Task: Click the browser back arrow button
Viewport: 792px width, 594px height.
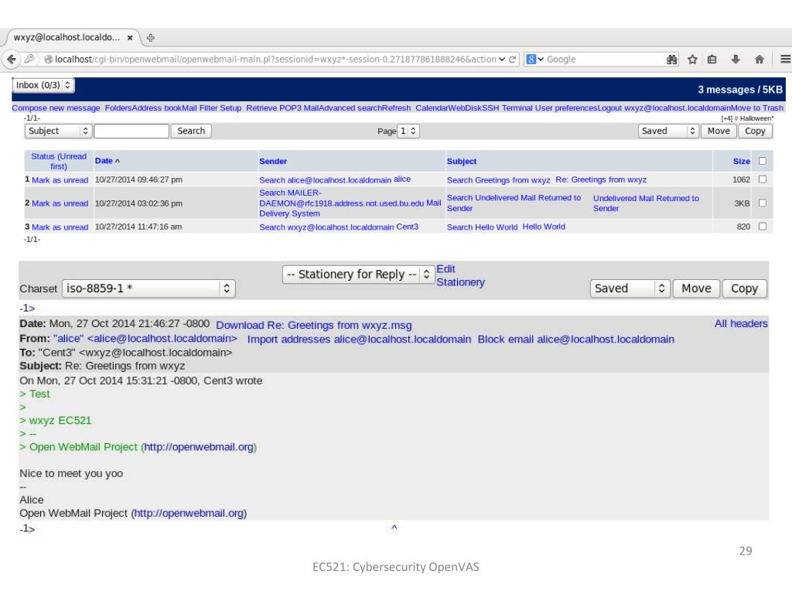Action: (x=10, y=59)
